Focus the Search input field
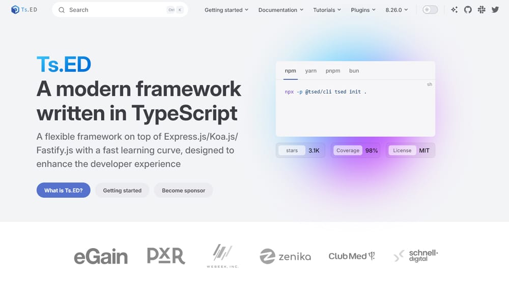Viewport: 509px width, 305px height. [x=120, y=10]
